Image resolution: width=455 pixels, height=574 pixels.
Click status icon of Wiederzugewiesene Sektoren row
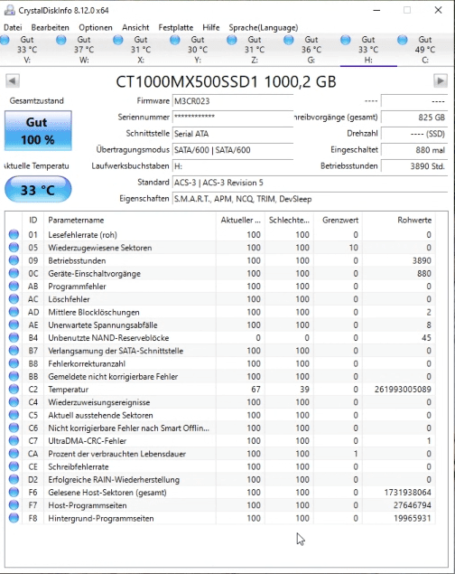pyautogui.click(x=14, y=248)
